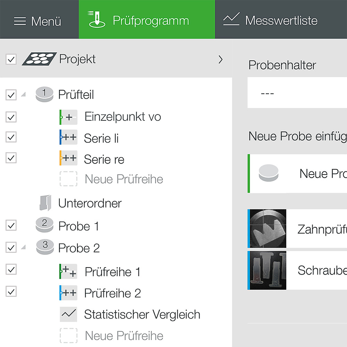Collapse the Prüfteil tree node
This screenshot has height=347, width=347.
23,94
